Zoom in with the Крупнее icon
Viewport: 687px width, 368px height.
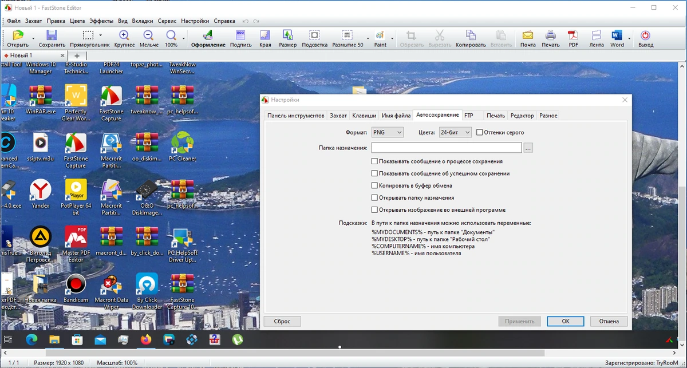point(124,38)
